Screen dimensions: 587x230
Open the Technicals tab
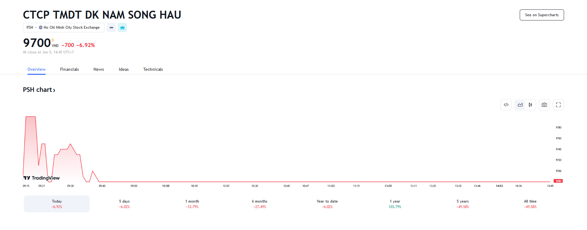[153, 69]
